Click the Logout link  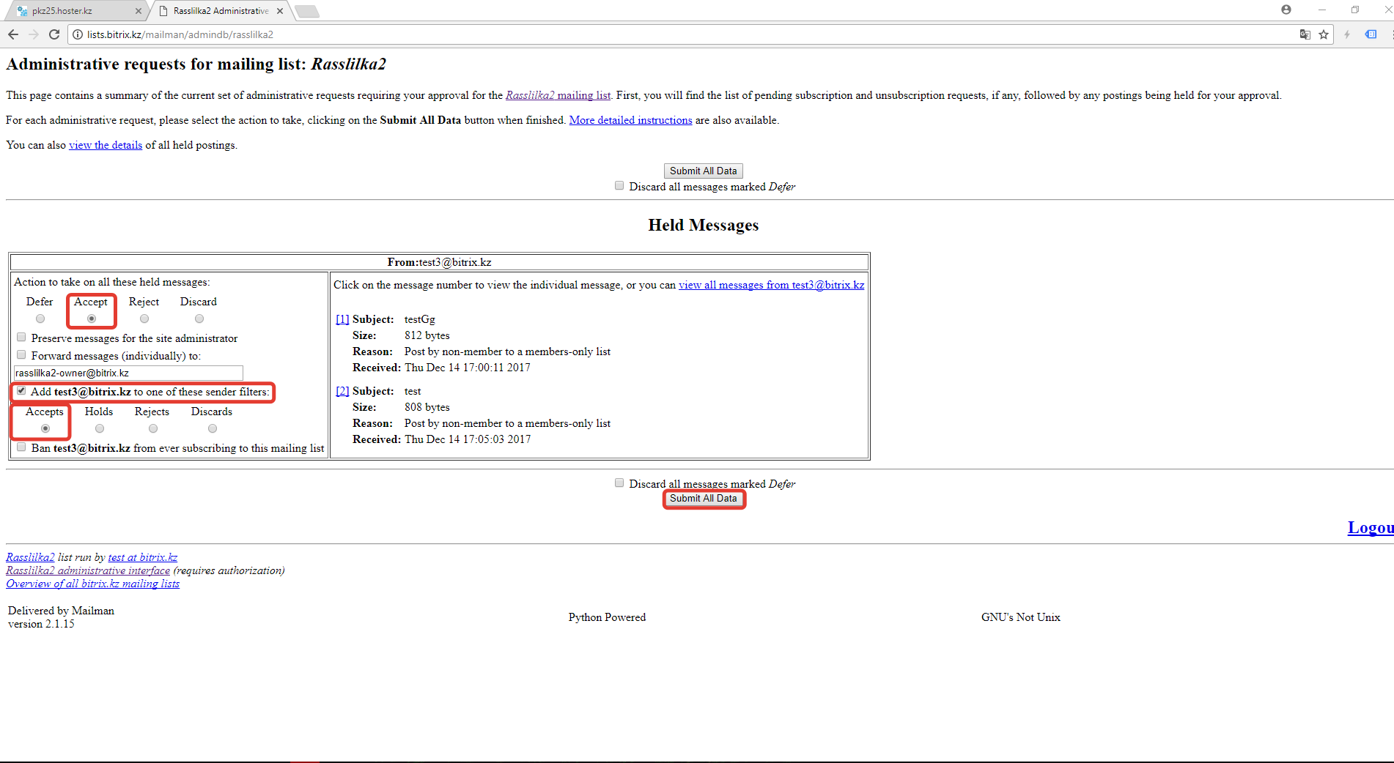point(1369,527)
